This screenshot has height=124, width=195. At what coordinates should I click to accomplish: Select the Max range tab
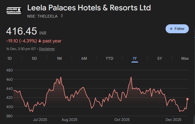[x=185, y=58]
